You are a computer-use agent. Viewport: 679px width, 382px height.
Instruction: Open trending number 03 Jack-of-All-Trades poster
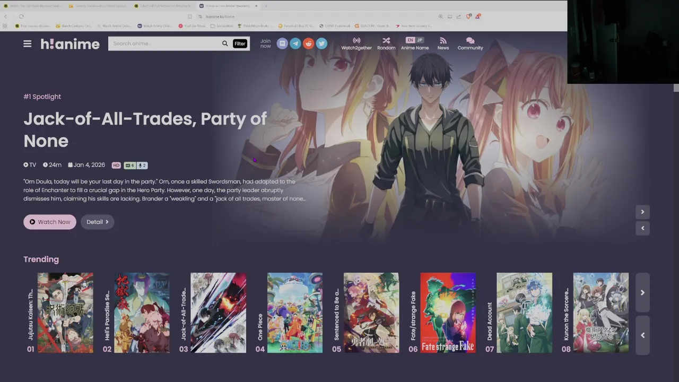tap(218, 312)
